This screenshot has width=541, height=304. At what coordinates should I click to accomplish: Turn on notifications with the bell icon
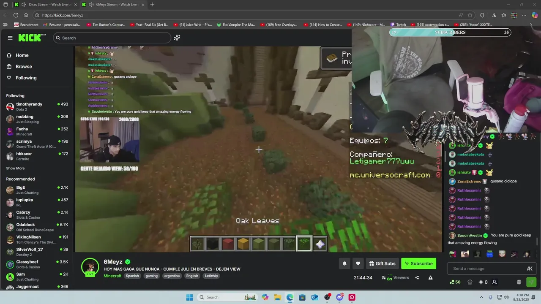pos(344,263)
